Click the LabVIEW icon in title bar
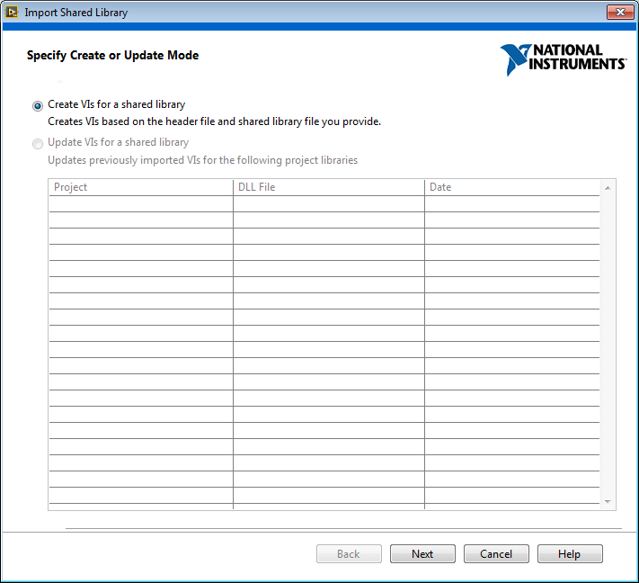 point(12,13)
